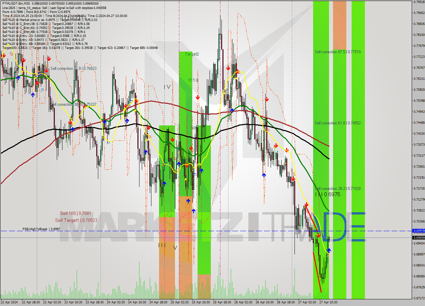Click 'Sell correction 38.2 | 0.75337' label
This screenshot has width=425, height=306.
(x=73, y=104)
